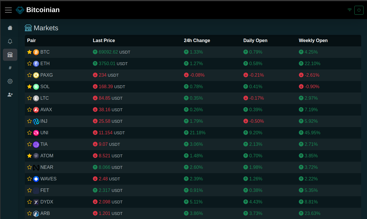Click the Bitcoinian brand title
This screenshot has width=367, height=219.
click(43, 10)
